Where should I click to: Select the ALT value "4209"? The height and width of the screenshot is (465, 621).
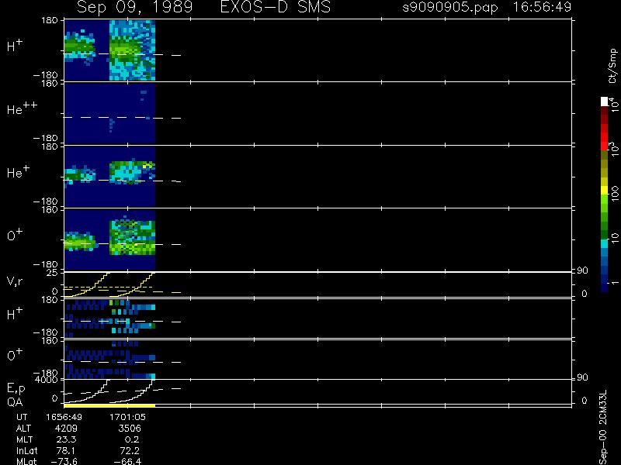(x=67, y=429)
